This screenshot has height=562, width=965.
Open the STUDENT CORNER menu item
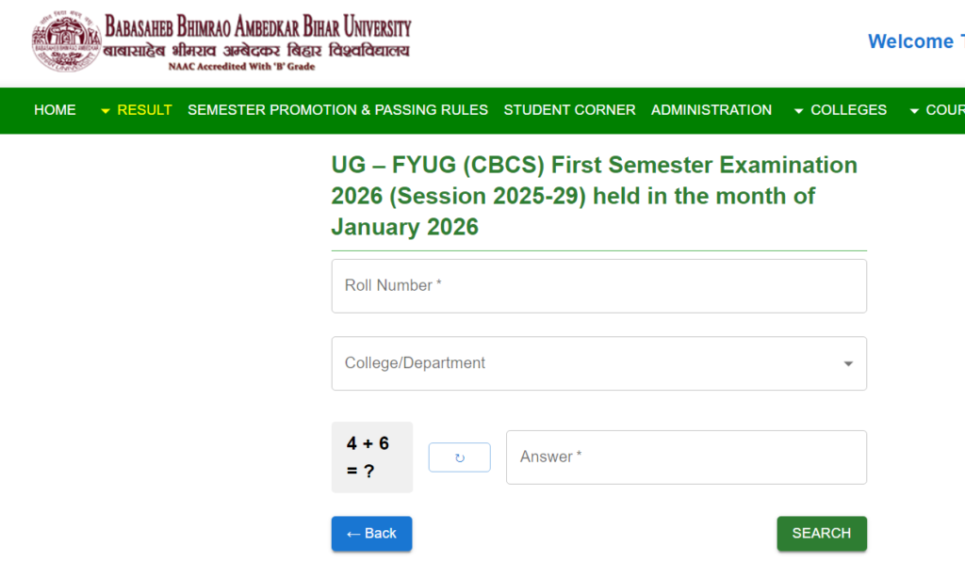[x=569, y=110]
